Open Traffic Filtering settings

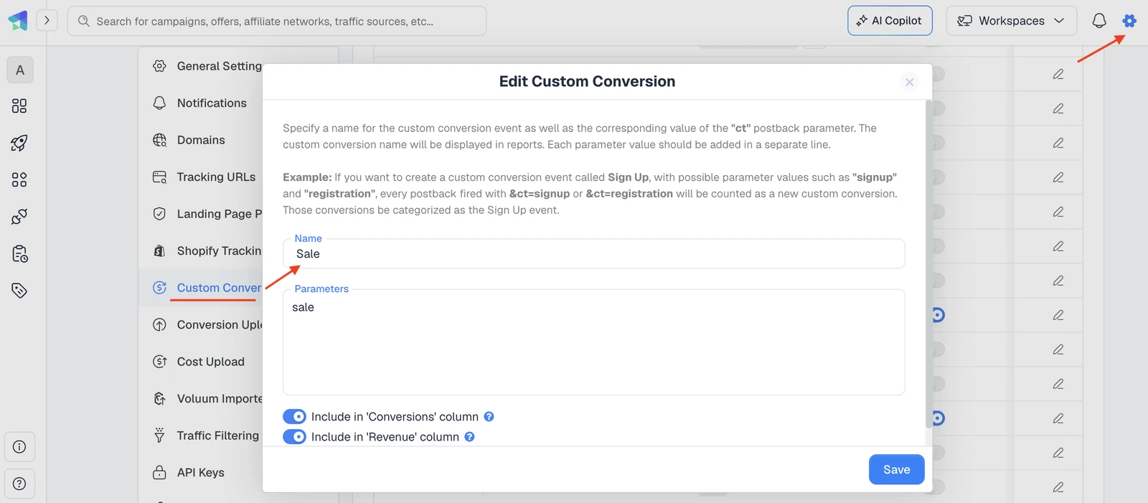coord(206,436)
